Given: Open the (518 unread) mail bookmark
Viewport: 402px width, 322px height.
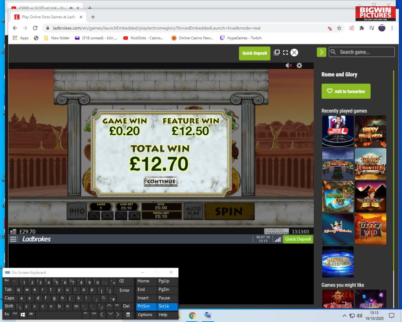Looking at the screenshot, I should pos(96,38).
